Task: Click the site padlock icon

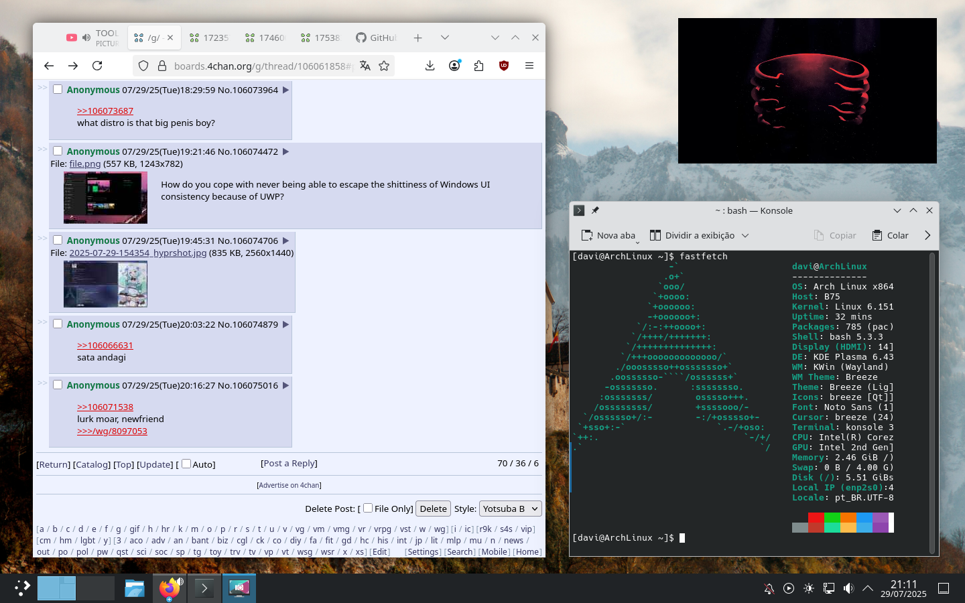Action: pyautogui.click(x=162, y=66)
